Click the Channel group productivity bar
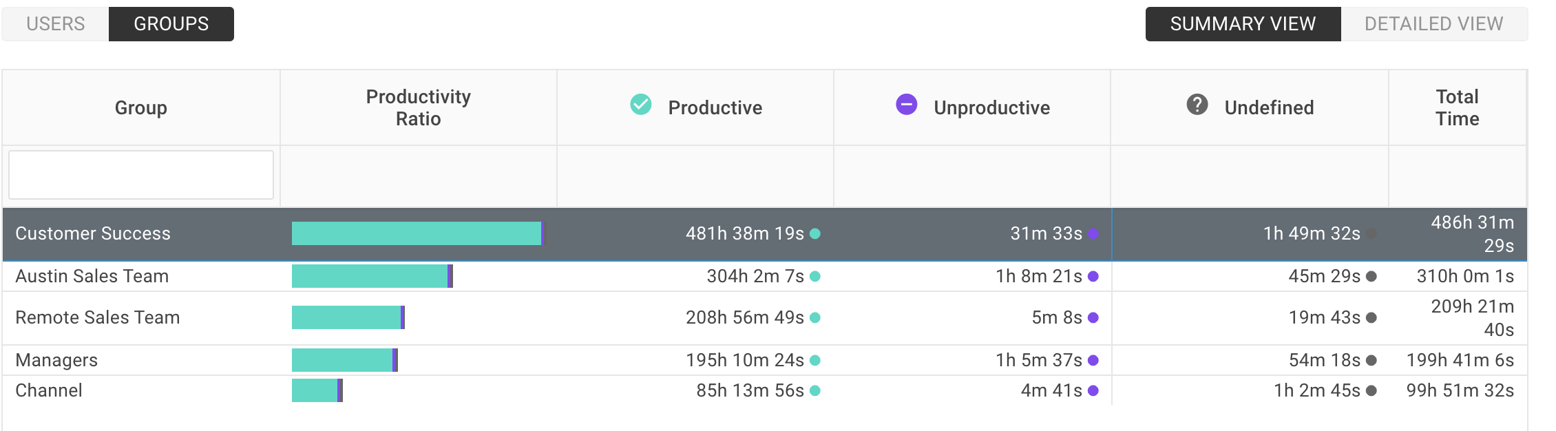This screenshot has height=431, width=1556. coord(317,390)
